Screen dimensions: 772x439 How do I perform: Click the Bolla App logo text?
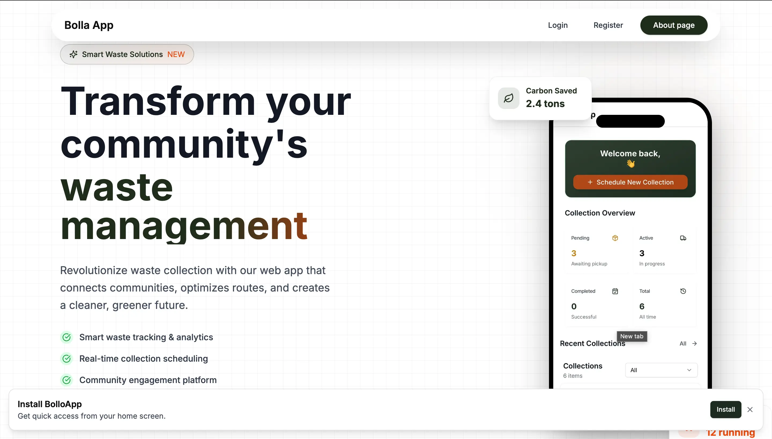coord(89,25)
